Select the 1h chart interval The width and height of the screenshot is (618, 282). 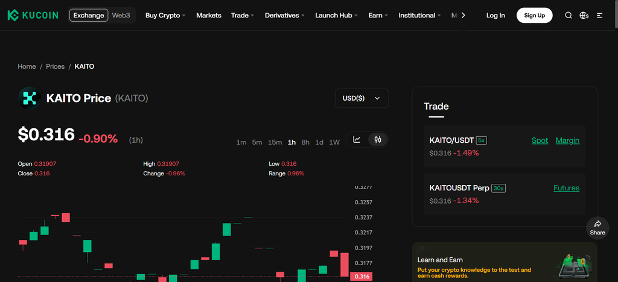tap(291, 142)
